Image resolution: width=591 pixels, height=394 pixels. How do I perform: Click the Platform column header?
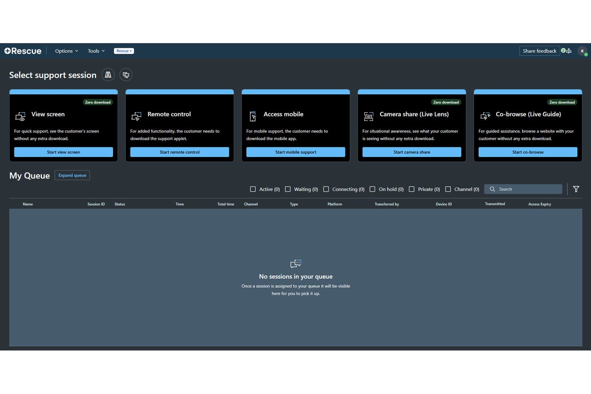coord(335,204)
